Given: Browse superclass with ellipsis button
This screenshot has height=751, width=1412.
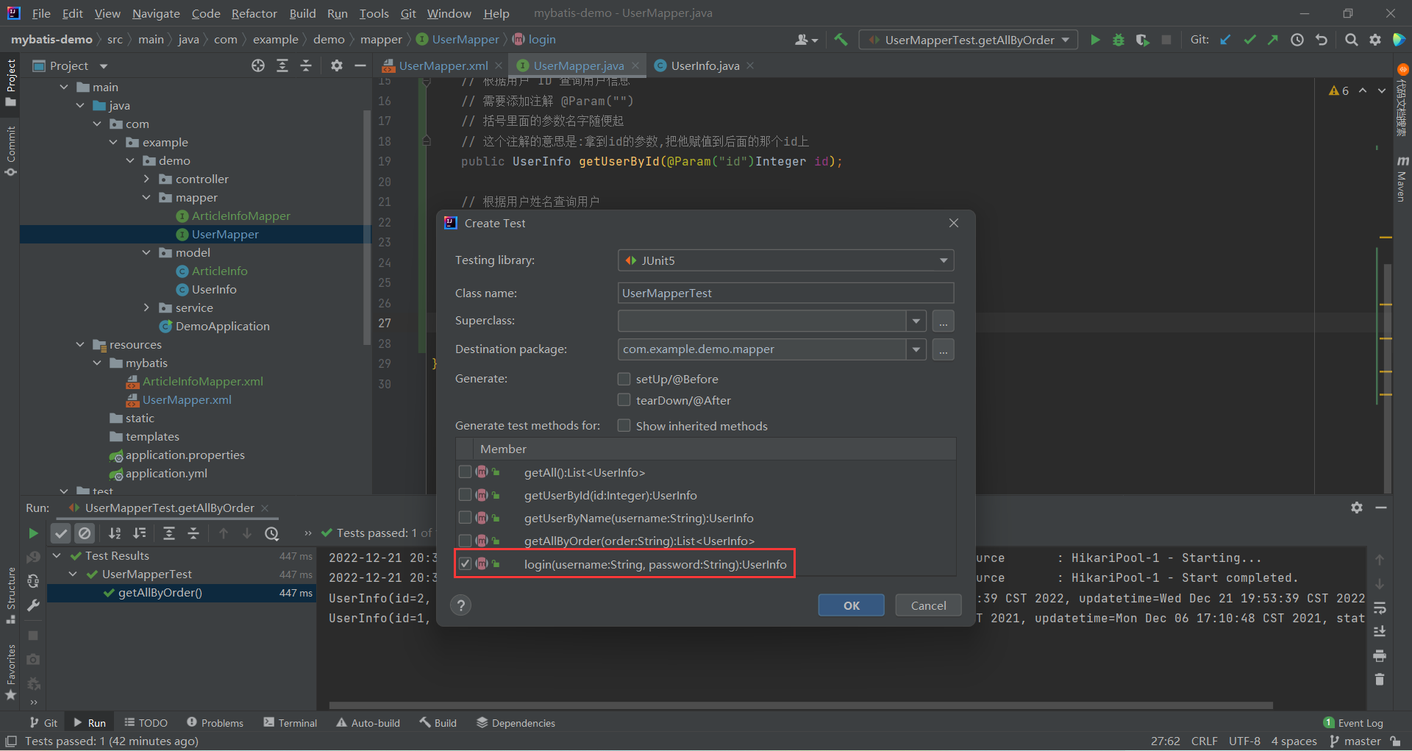Looking at the screenshot, I should pos(944,321).
